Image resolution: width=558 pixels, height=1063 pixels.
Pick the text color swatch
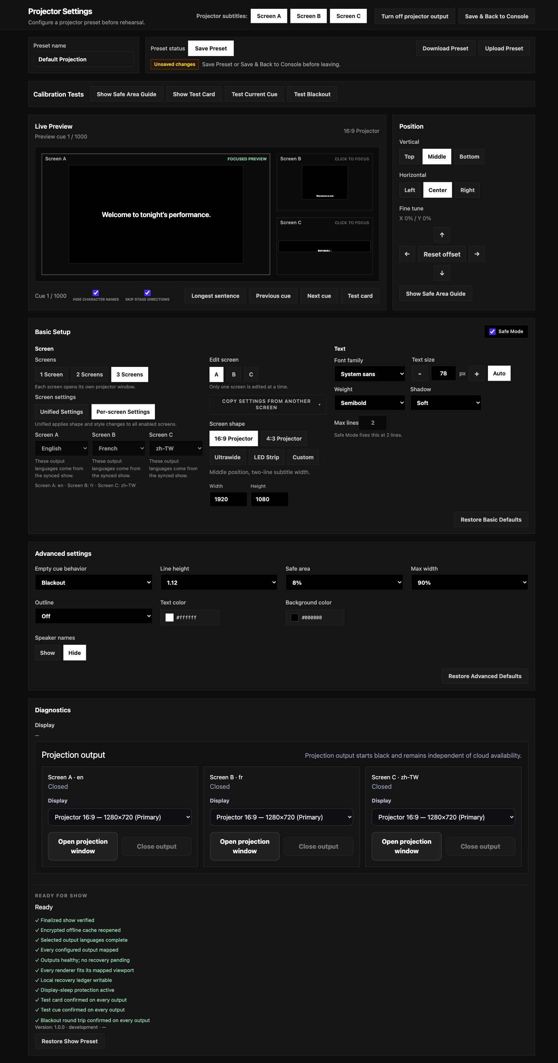coord(169,617)
